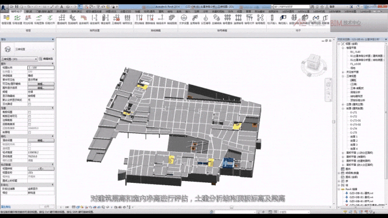Click the properties help link at panel bottom

5,206
